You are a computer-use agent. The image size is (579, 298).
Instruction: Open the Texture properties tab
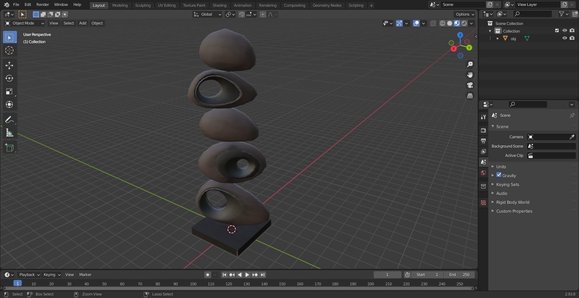[x=483, y=203]
